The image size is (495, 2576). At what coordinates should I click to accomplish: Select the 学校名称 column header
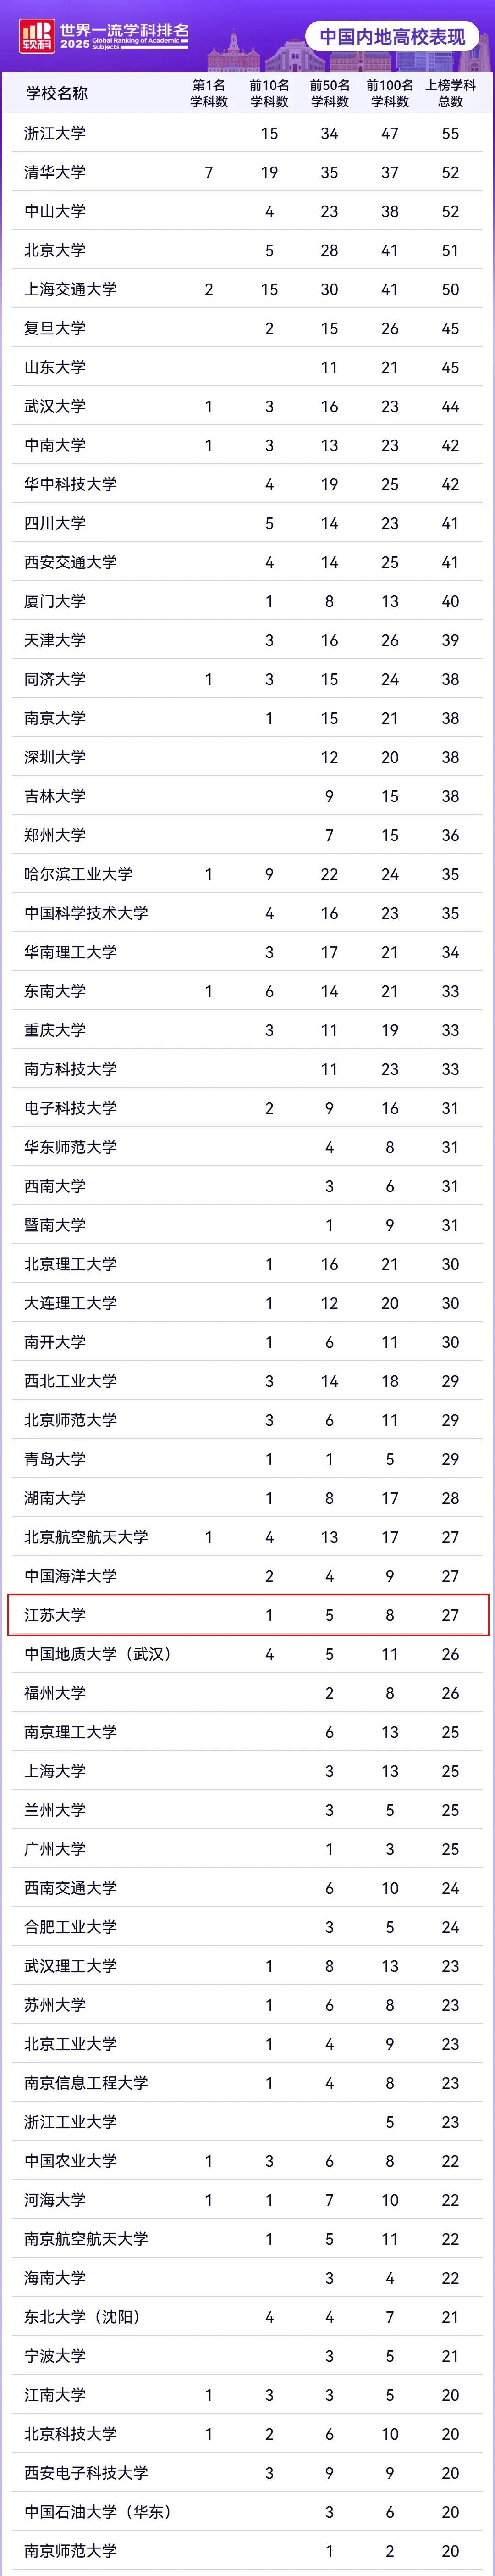[56, 94]
